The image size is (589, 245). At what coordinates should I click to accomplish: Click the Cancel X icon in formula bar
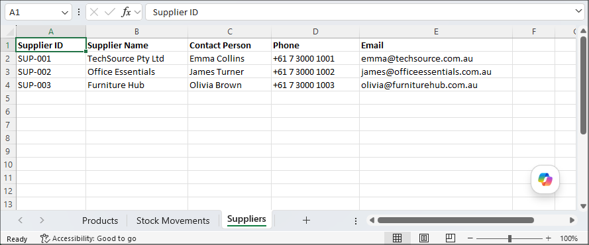tap(94, 12)
